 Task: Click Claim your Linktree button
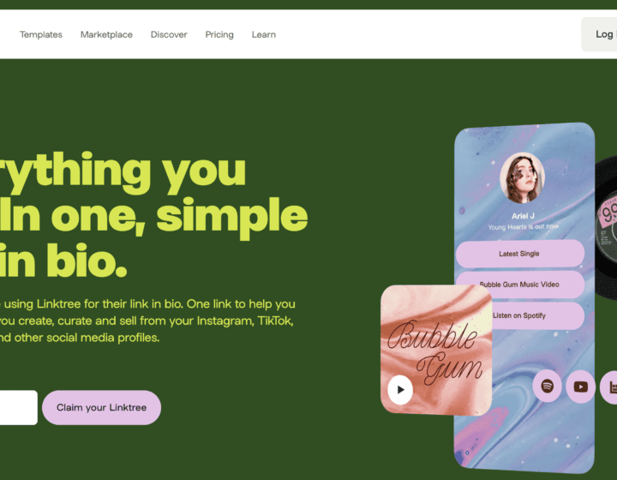(x=101, y=407)
